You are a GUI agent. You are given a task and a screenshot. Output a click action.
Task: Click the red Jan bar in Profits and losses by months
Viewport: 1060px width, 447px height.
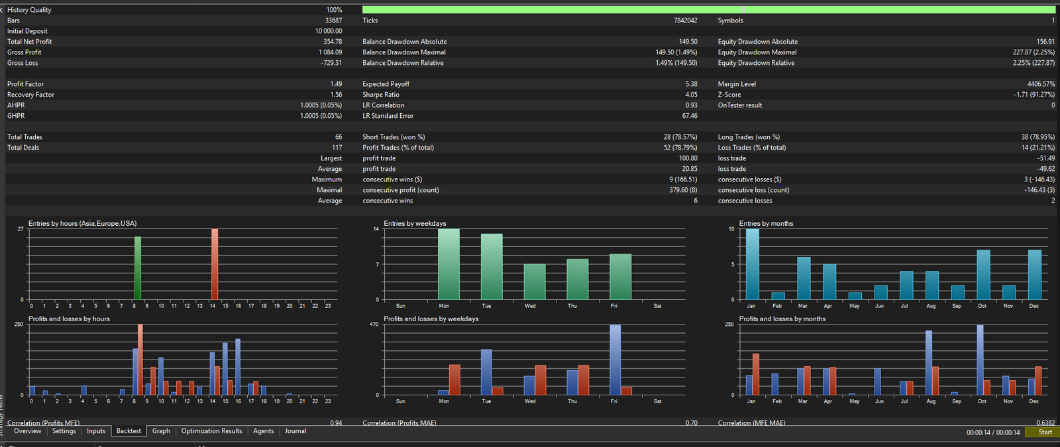click(x=756, y=374)
